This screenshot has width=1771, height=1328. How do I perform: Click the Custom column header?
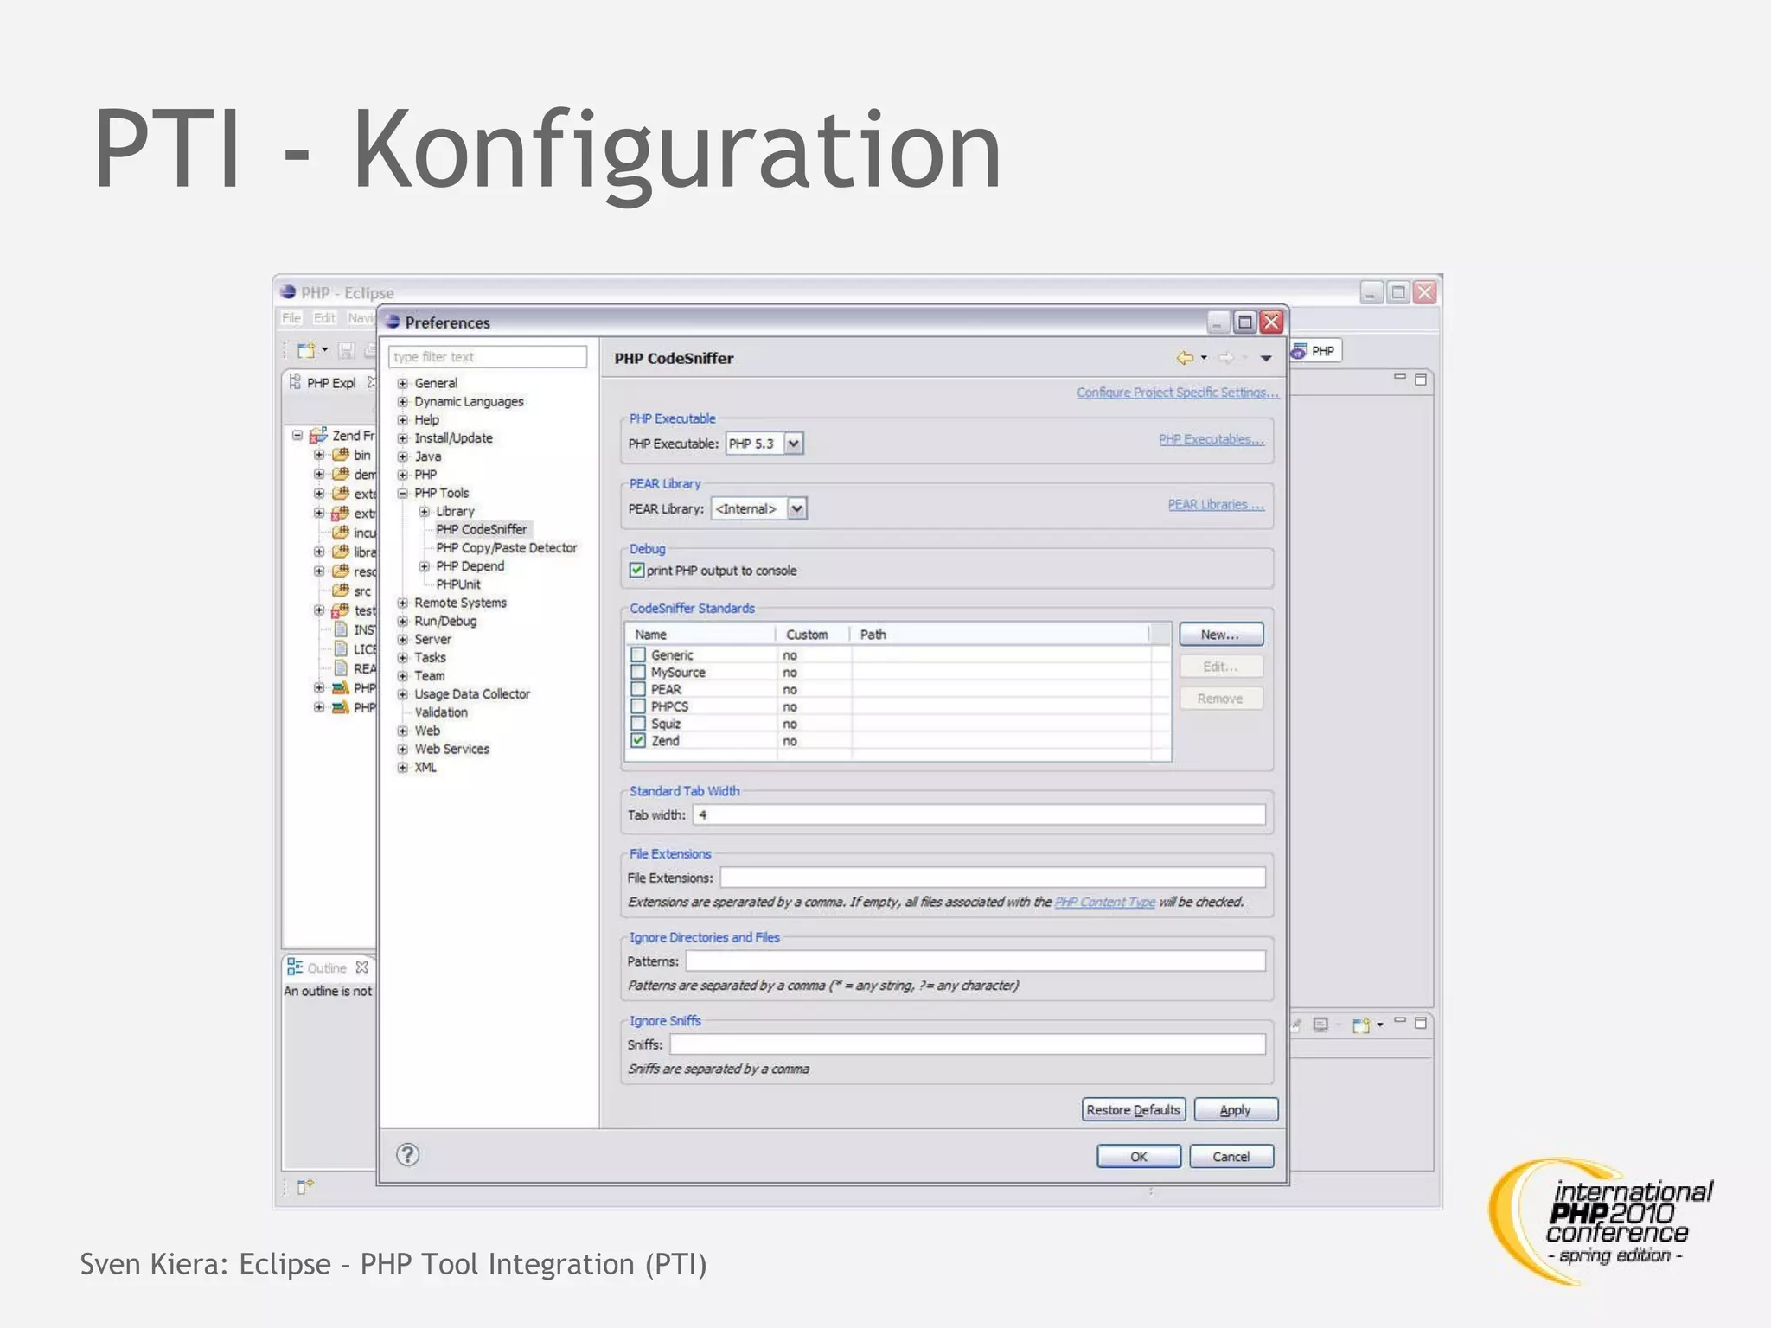coord(813,635)
